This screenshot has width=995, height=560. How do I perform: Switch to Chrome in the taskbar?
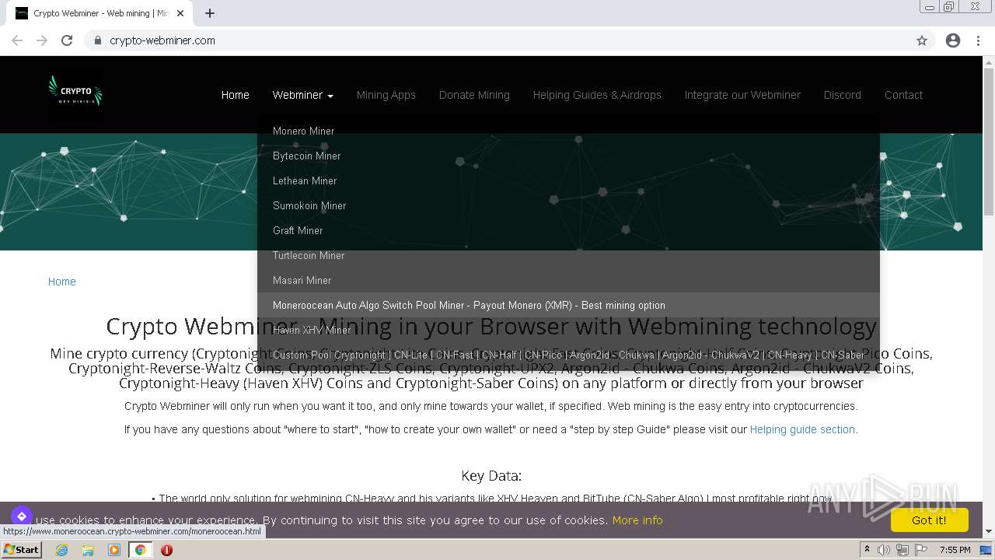141,550
